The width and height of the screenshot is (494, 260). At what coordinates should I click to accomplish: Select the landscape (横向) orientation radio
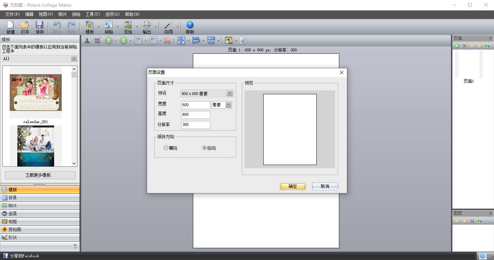[166, 148]
